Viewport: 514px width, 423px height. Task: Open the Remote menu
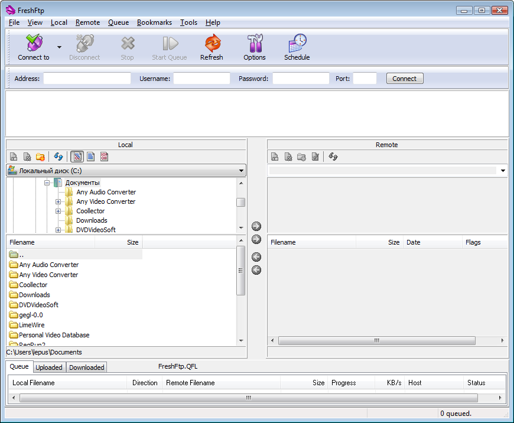(x=87, y=22)
